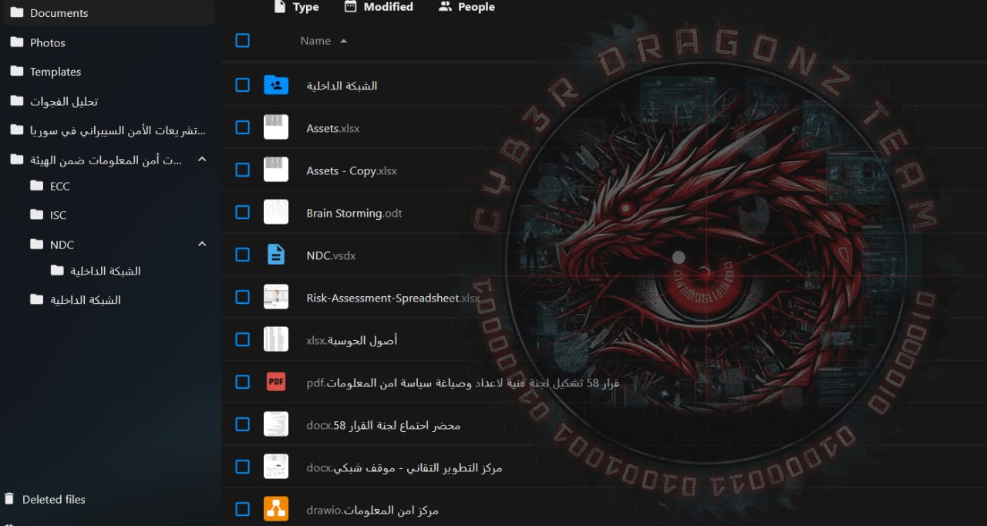
Task: Select the NDC.vsdx diagram file icon
Action: [276, 255]
